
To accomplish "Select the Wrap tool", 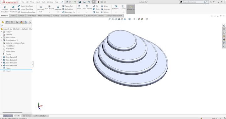I will tap(104, 6).
